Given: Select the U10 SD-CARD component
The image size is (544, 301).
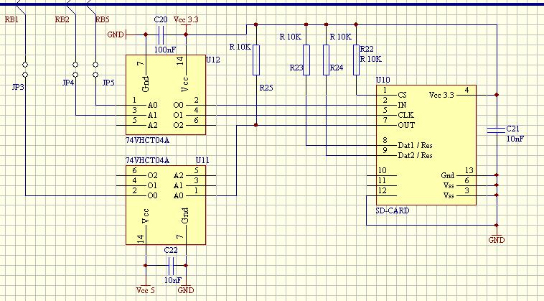Looking at the screenshot, I should coord(426,145).
